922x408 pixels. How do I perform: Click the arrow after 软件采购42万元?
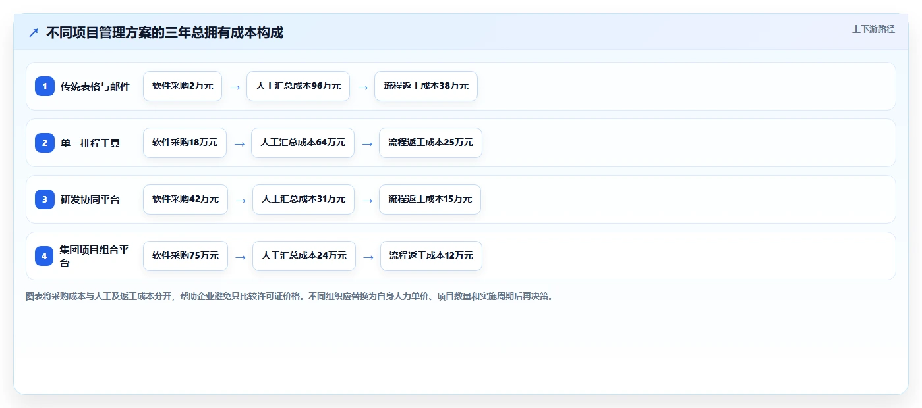pyautogui.click(x=241, y=200)
